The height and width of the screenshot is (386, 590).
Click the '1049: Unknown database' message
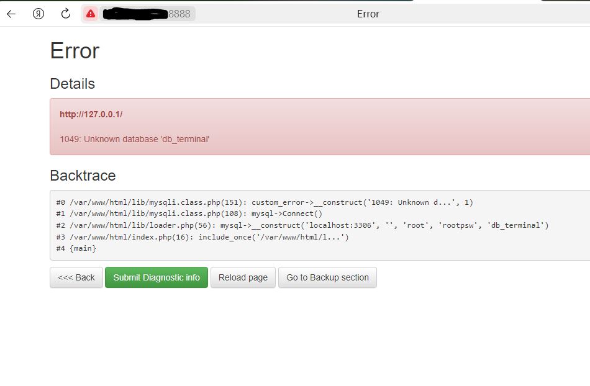[x=134, y=139]
